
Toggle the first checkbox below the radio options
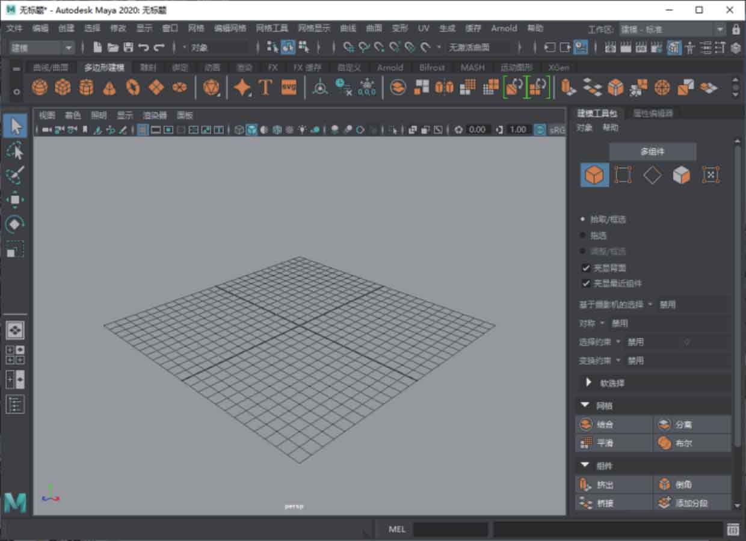(586, 268)
